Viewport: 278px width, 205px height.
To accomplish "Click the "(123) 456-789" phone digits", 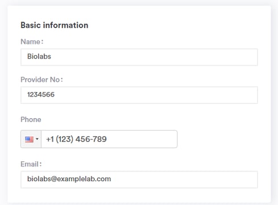I will pos(81,139).
